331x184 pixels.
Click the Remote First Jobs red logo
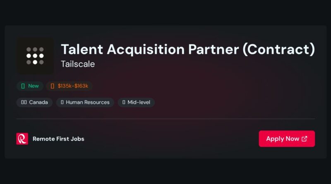click(x=22, y=139)
